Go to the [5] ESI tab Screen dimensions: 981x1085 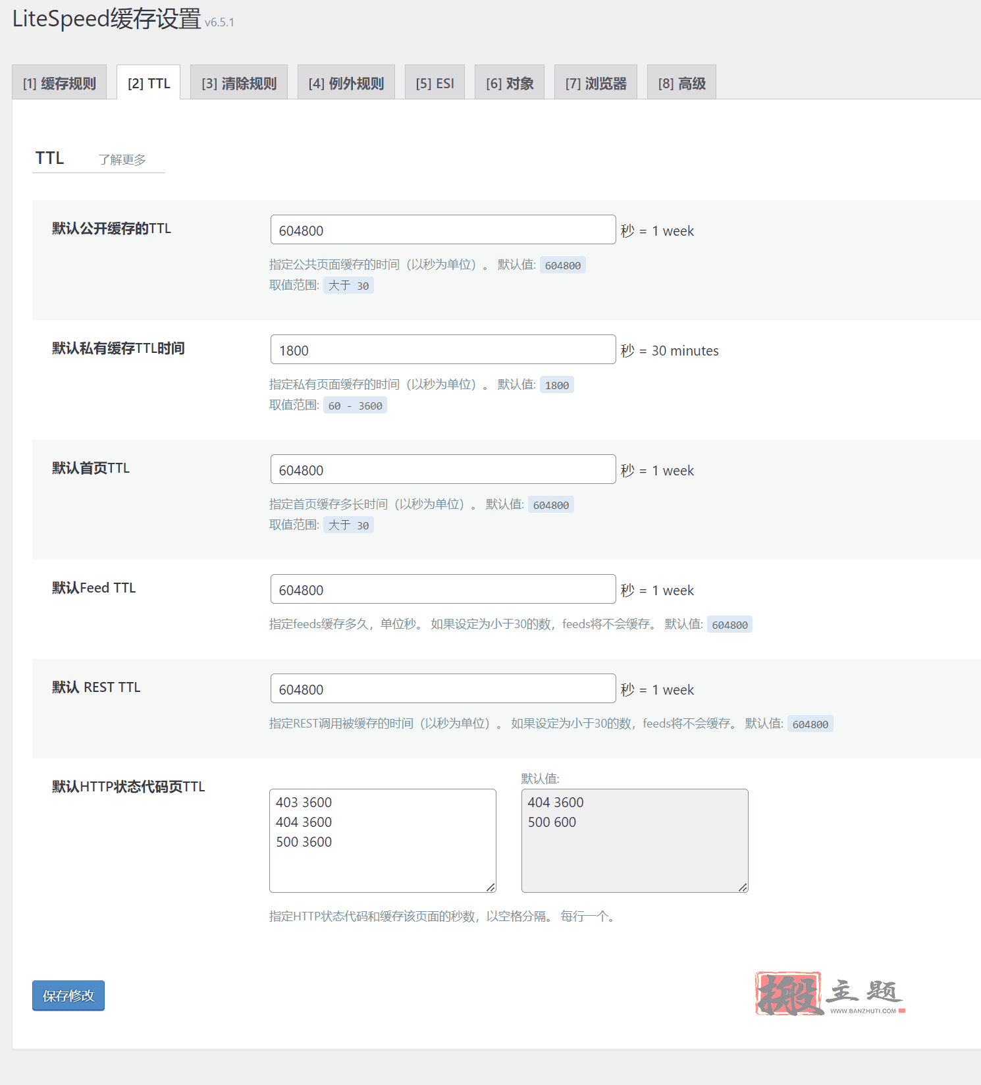coord(435,83)
